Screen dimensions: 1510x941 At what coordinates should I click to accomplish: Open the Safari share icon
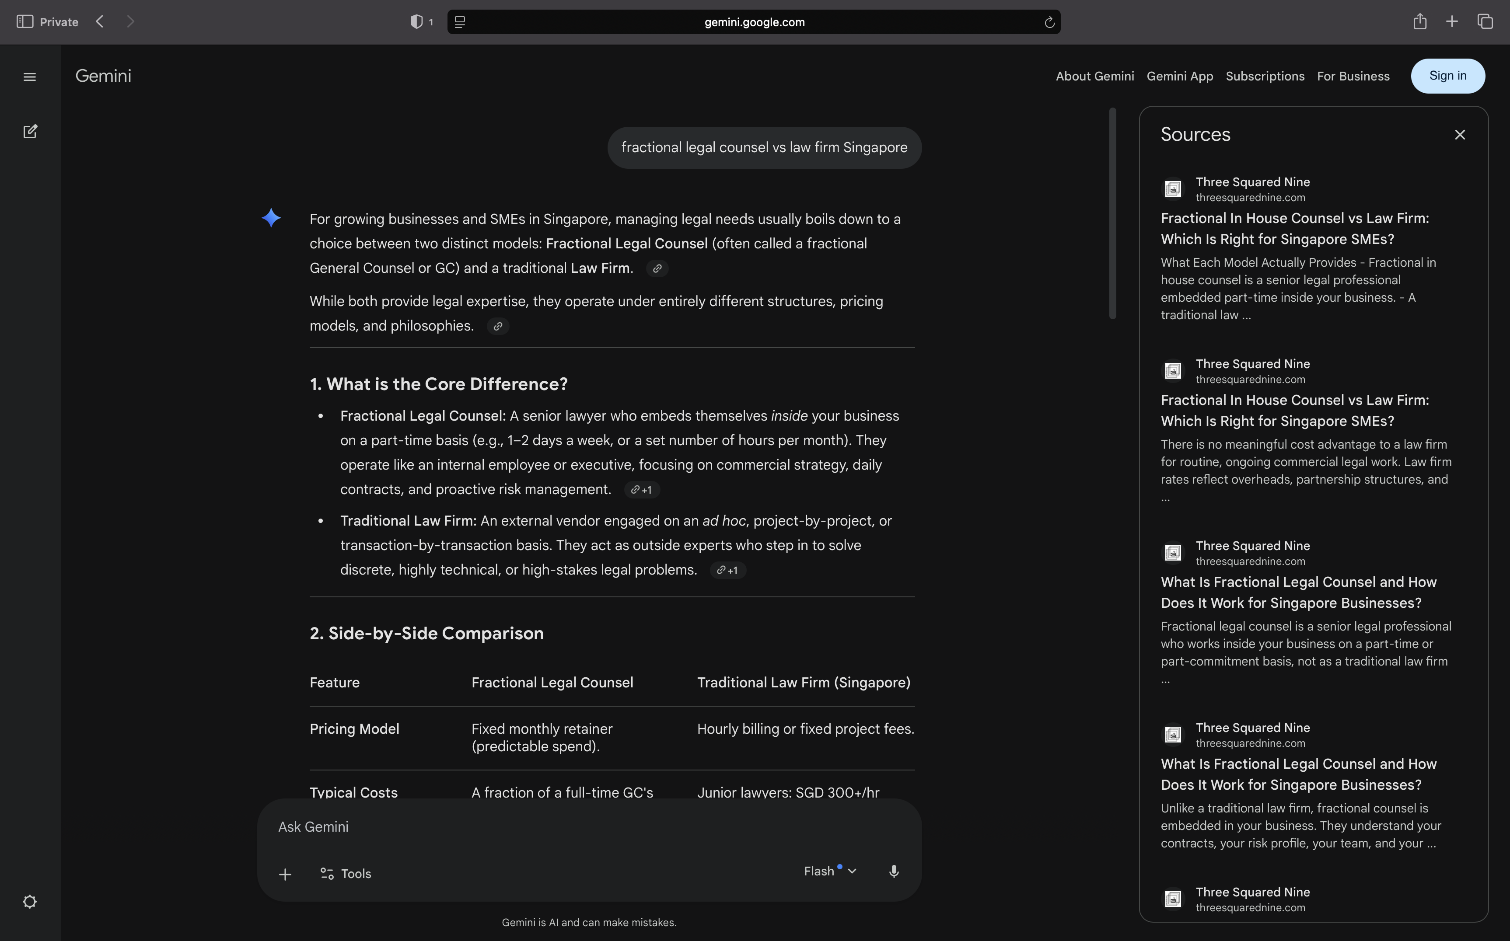tap(1420, 21)
